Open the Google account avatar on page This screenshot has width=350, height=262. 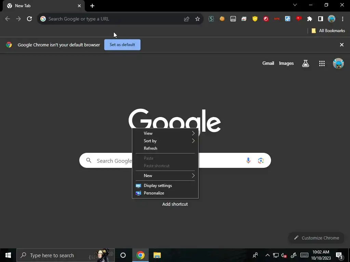pos(338,63)
